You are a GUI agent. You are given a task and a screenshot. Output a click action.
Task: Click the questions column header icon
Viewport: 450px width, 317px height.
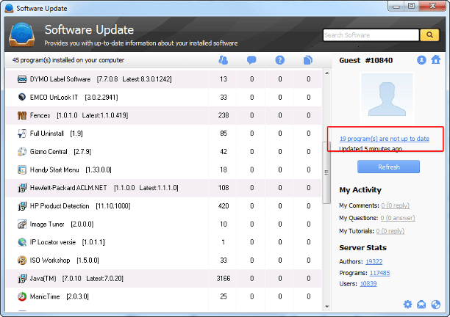(280, 60)
